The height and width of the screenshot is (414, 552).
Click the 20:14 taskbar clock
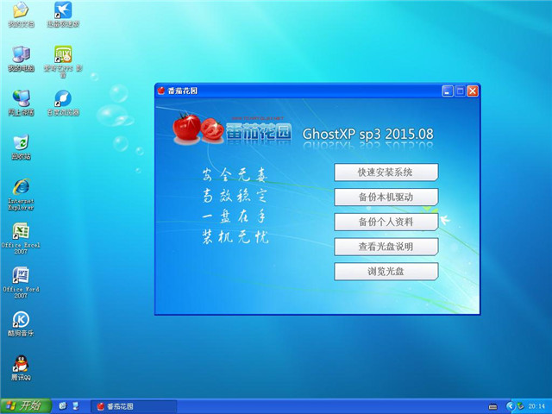coord(536,406)
